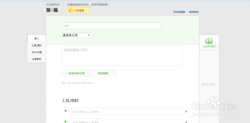Image resolution: width=250 pixels, height=123 pixels.
Task: Remove the second 工具原料 row with X
Action: pyautogui.click(x=186, y=122)
